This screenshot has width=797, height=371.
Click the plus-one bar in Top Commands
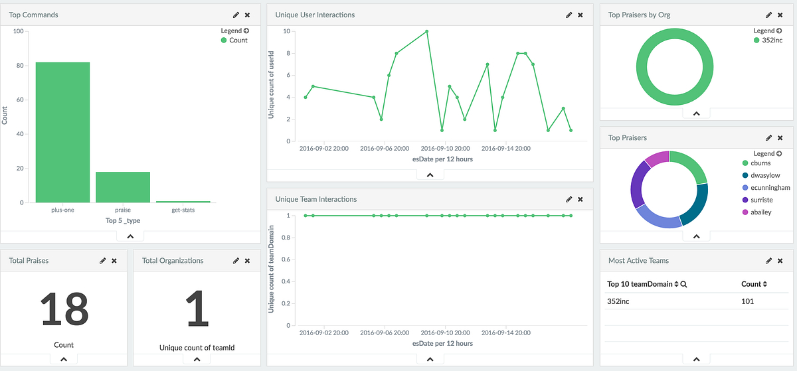[x=62, y=132]
